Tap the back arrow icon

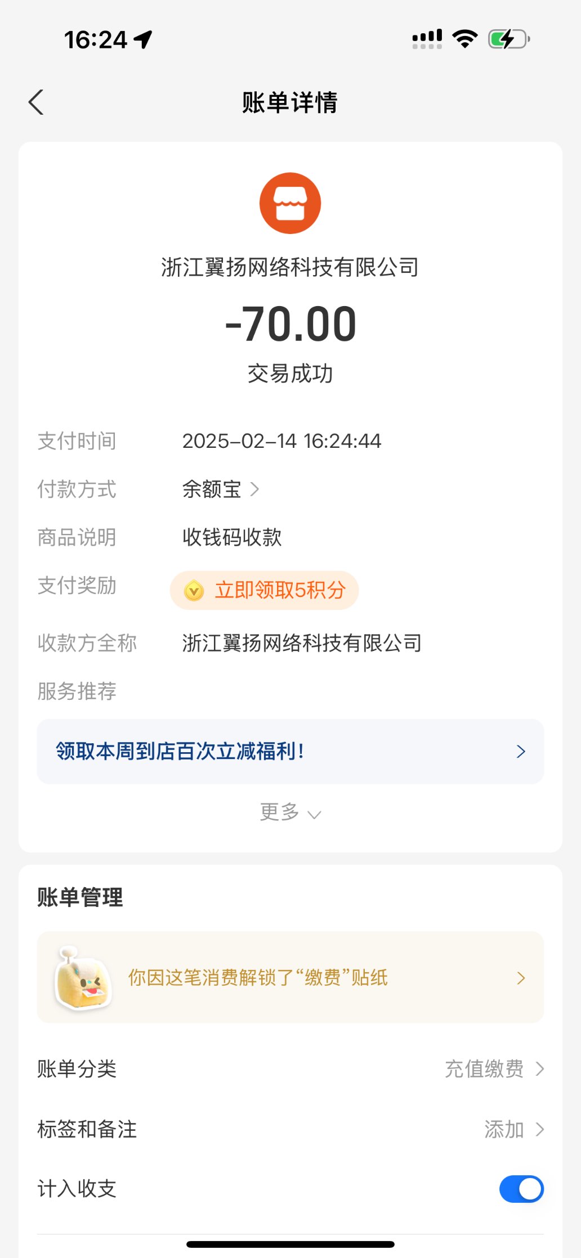pos(36,102)
